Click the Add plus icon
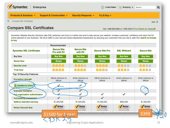The image size is (170, 128). [x=157, y=22]
